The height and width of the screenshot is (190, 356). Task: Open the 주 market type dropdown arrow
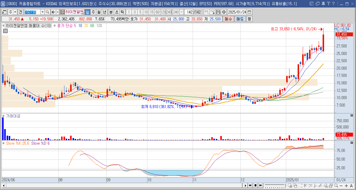[15, 12]
